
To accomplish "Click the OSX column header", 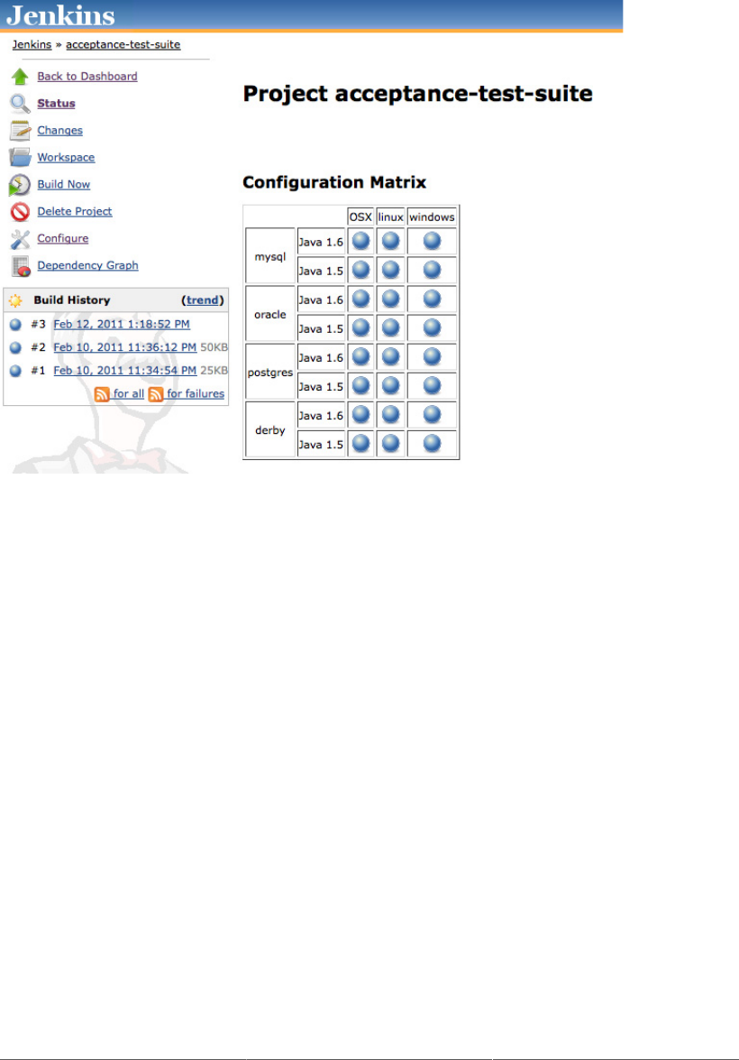I will pyautogui.click(x=360, y=217).
